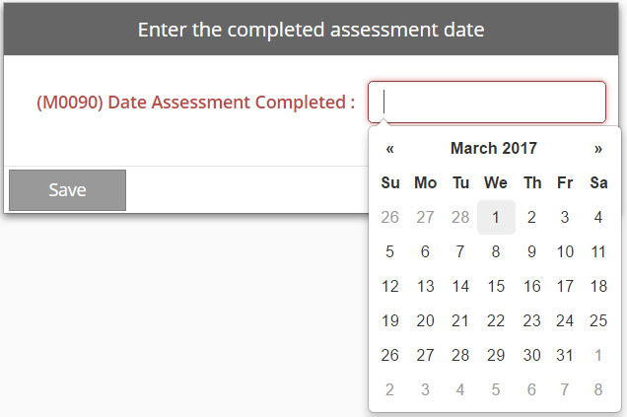Select March 13 on the calendar

[425, 286]
